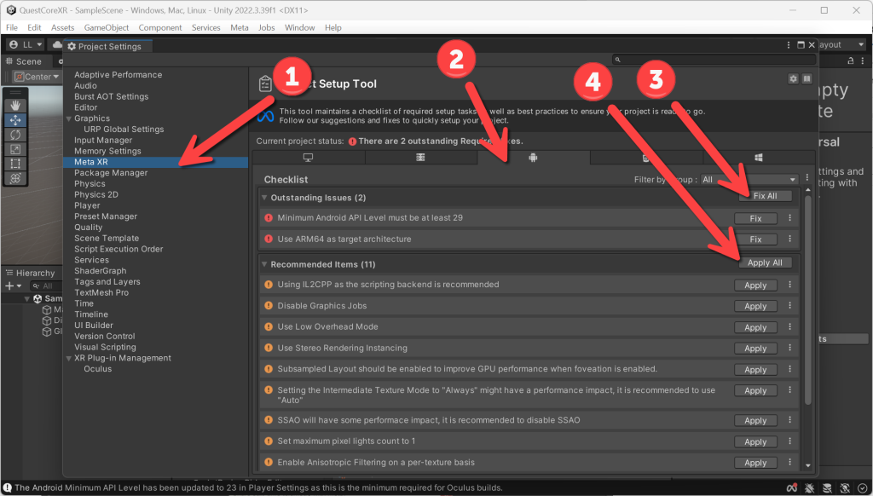Collapse the Graphics settings tree node
Image resolution: width=873 pixels, height=496 pixels.
(x=68, y=118)
